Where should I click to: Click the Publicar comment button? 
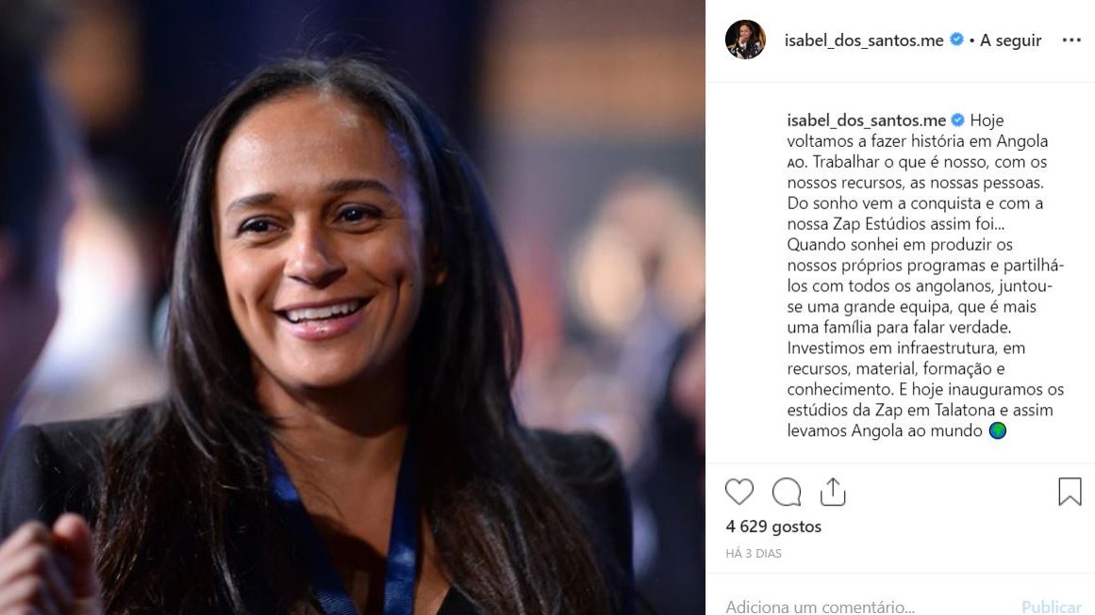click(1051, 607)
